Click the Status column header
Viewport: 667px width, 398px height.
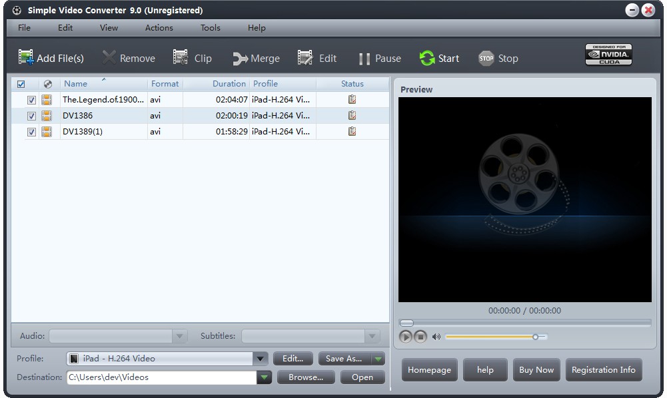[x=352, y=84]
